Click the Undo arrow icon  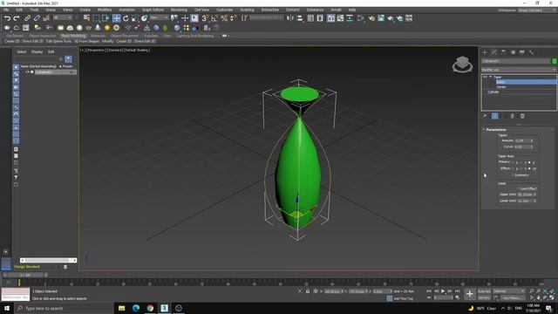pos(7,18)
